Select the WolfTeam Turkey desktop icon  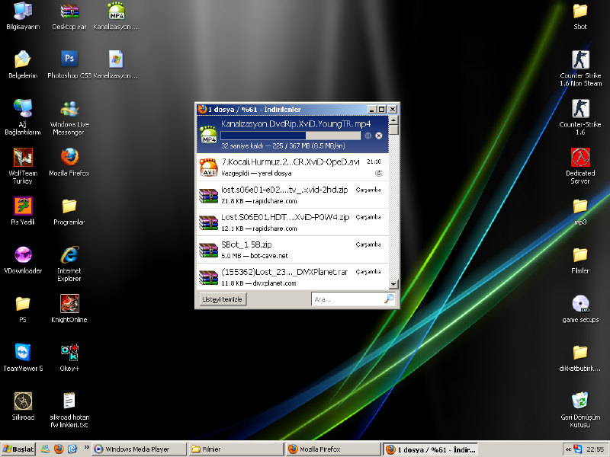click(23, 165)
